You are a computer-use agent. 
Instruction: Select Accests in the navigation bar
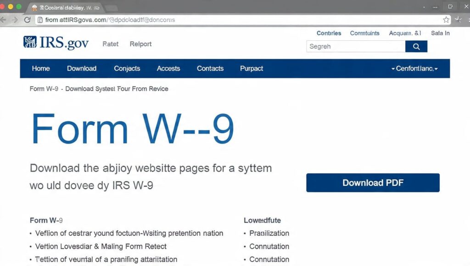[x=168, y=69]
